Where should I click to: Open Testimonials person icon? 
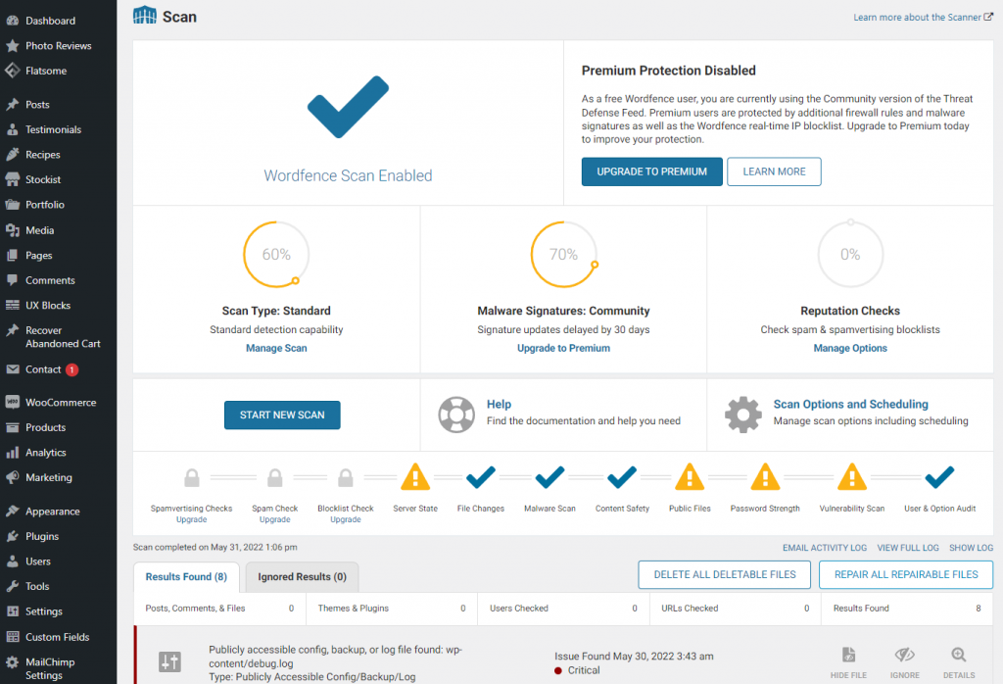click(x=12, y=129)
